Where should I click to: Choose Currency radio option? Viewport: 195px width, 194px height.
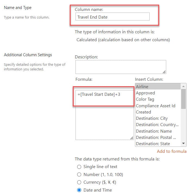pyautogui.click(x=79, y=182)
